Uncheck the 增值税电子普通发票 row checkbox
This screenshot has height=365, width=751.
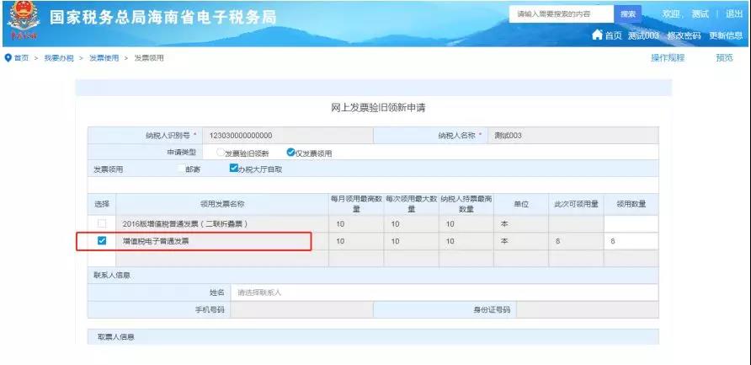click(x=102, y=241)
